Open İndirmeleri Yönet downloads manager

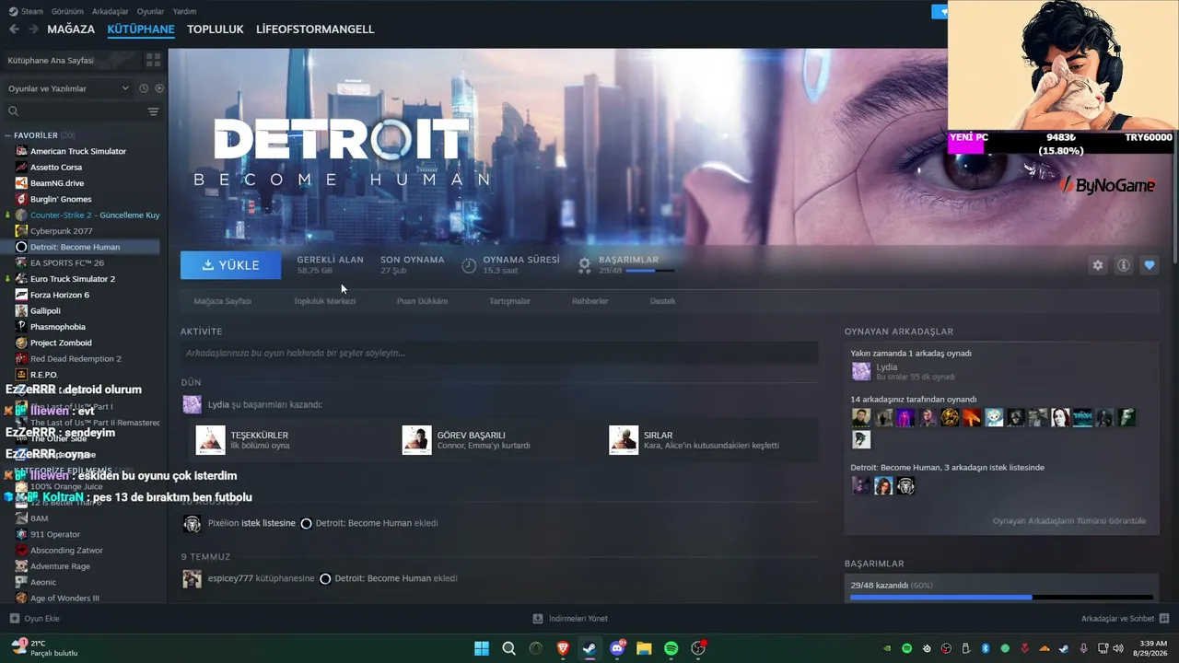[x=570, y=619]
